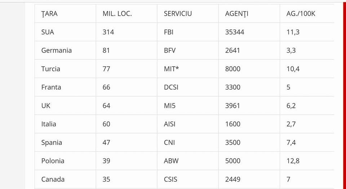Click the Polonia row label
This screenshot has height=189, width=346.
click(x=53, y=161)
